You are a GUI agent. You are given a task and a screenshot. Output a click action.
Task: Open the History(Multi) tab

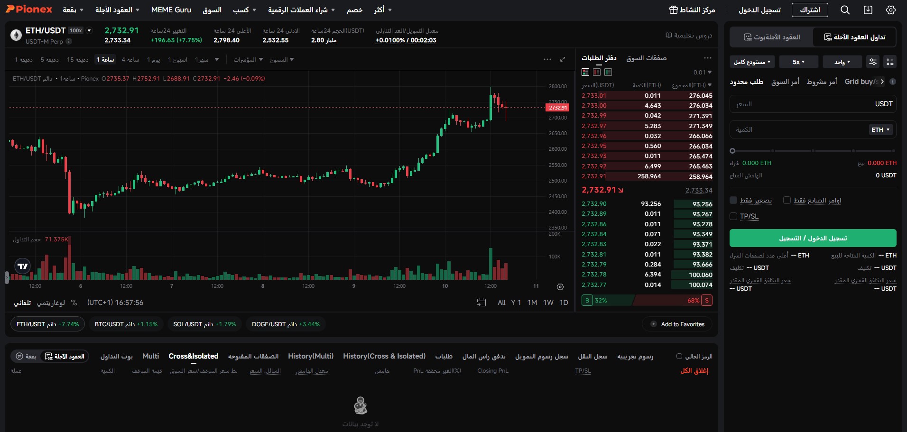pos(311,356)
